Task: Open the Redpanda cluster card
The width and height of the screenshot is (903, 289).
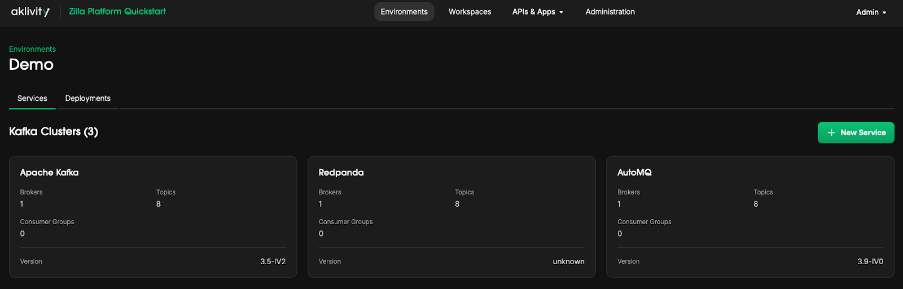Action: [x=451, y=217]
